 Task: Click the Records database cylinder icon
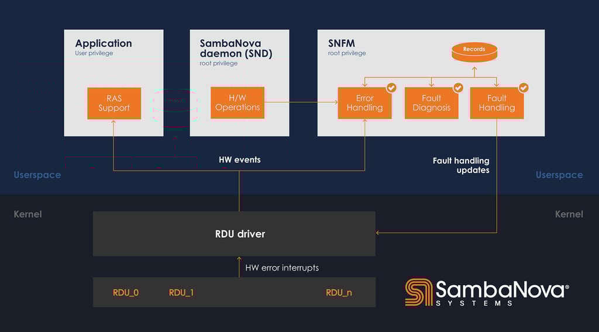pos(474,52)
